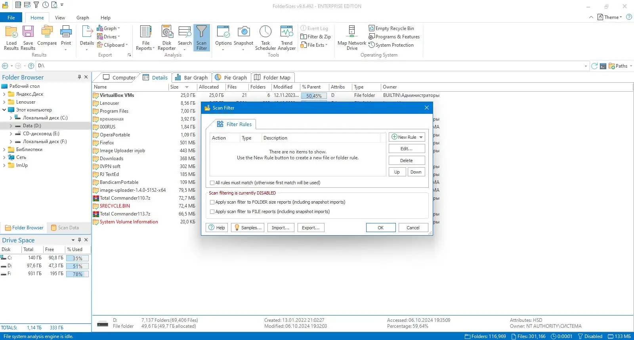Pin the Folder Browser panel
Image resolution: width=634 pixels, height=340 pixels.
pos(79,77)
